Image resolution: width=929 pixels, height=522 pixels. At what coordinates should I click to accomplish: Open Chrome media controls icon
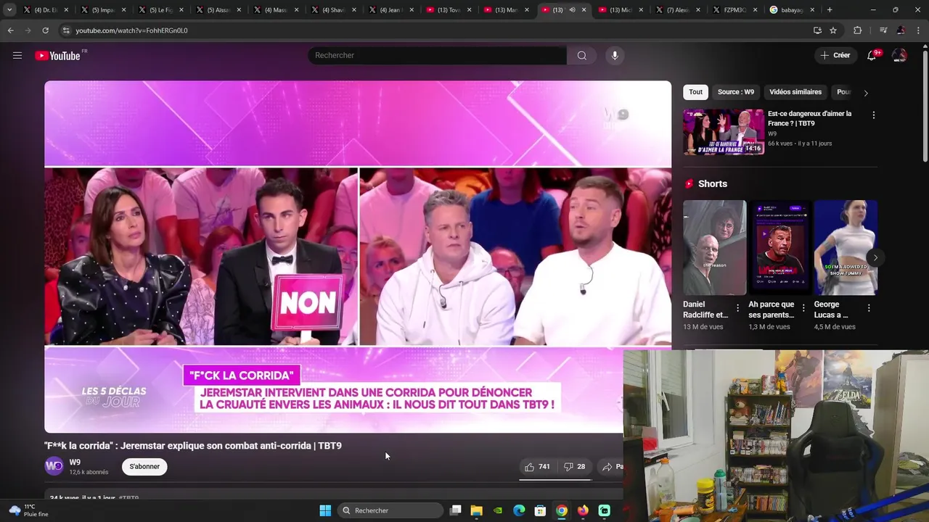883,30
